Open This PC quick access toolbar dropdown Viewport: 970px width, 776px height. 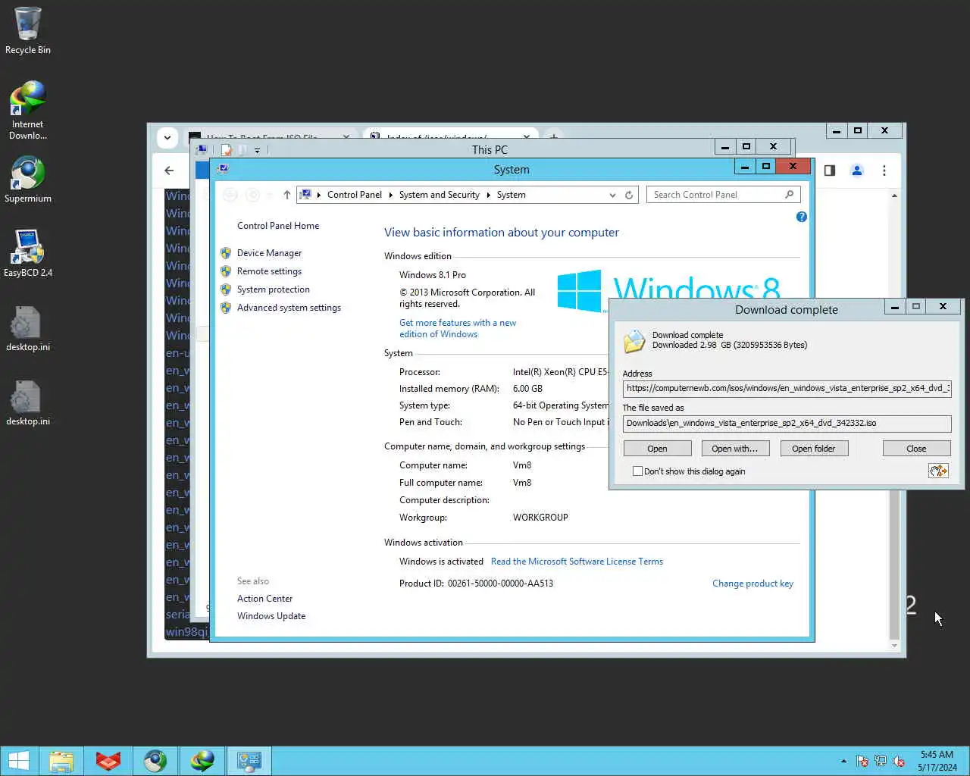[x=257, y=150]
